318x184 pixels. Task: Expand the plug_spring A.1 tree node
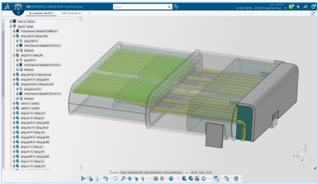click(x=13, y=75)
